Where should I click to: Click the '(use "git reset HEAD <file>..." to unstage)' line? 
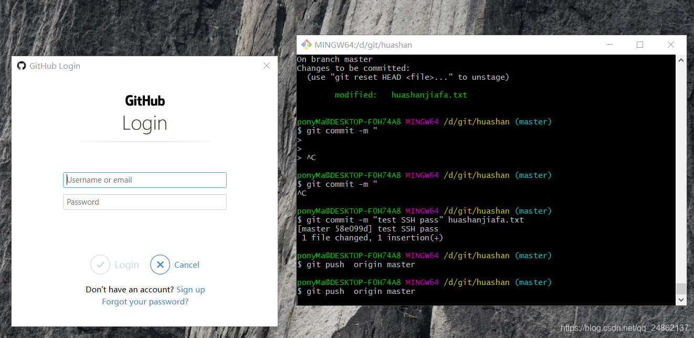click(x=408, y=77)
